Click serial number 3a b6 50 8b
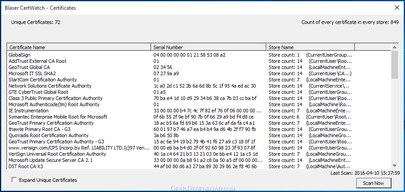 tap(166, 135)
